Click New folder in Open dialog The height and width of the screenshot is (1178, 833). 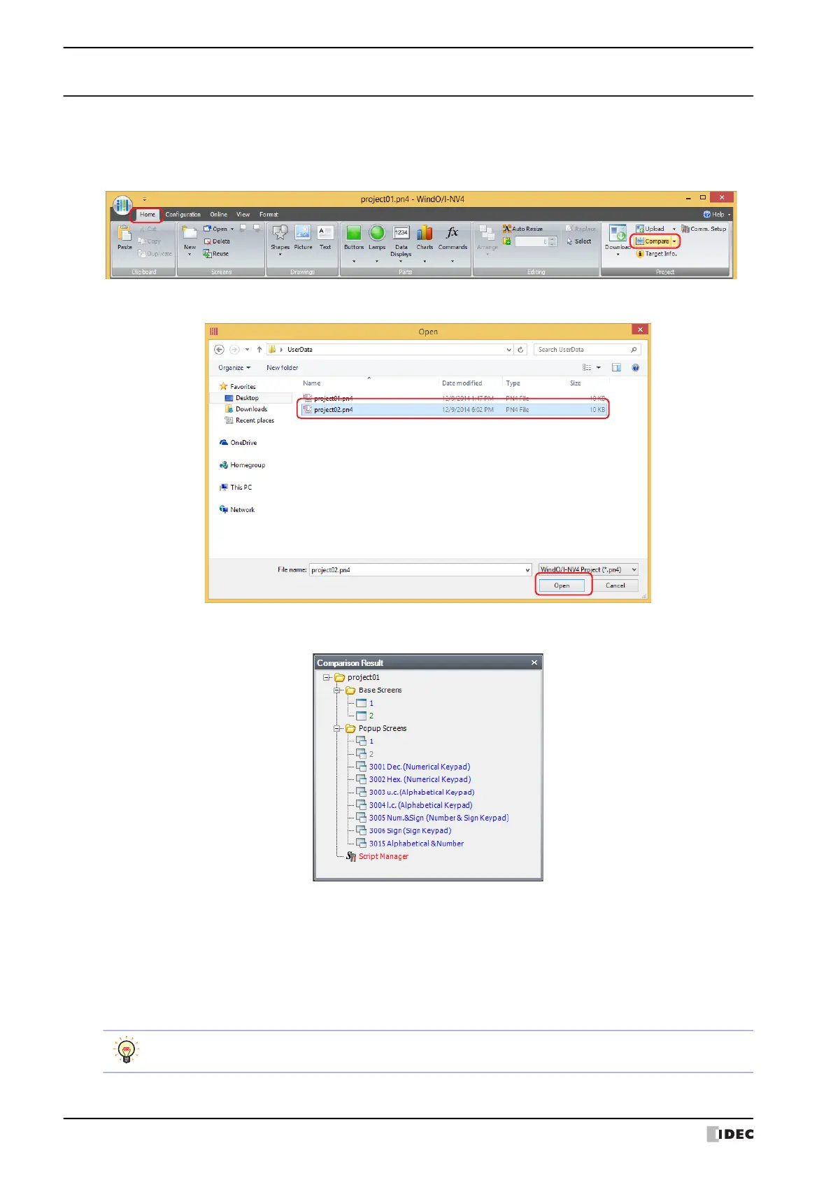coord(282,368)
